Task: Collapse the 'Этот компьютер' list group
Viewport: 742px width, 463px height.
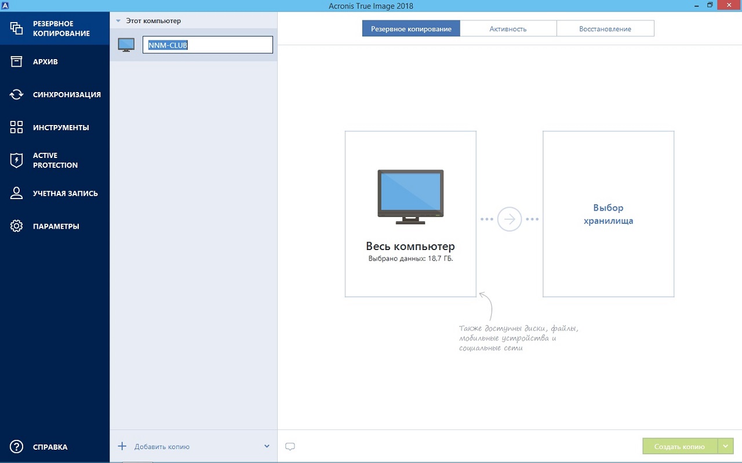Action: [118, 21]
